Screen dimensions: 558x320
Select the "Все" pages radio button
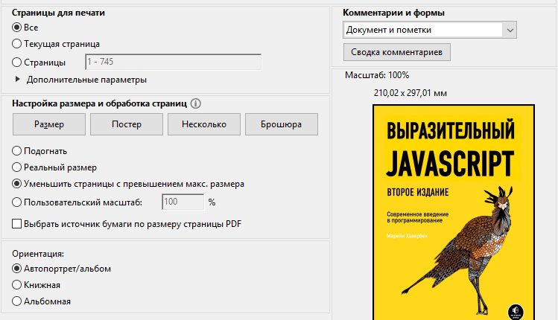tap(16, 28)
